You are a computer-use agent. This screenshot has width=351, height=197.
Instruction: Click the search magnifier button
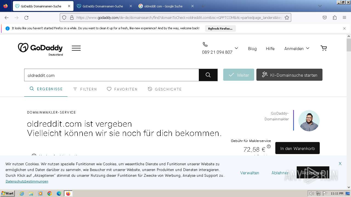coord(208,75)
